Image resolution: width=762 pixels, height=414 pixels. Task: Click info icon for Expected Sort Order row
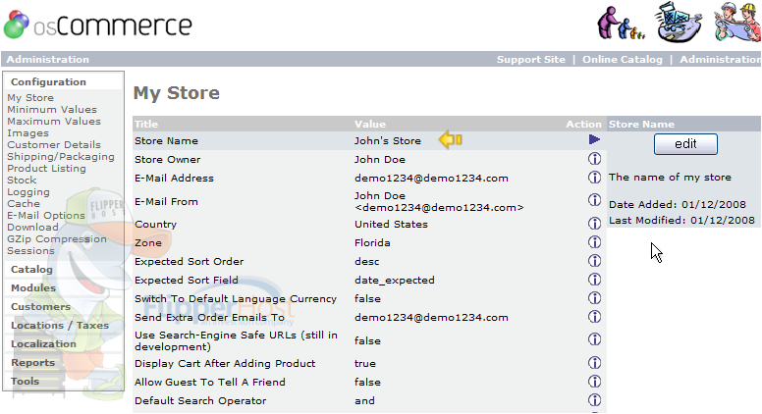click(x=594, y=261)
